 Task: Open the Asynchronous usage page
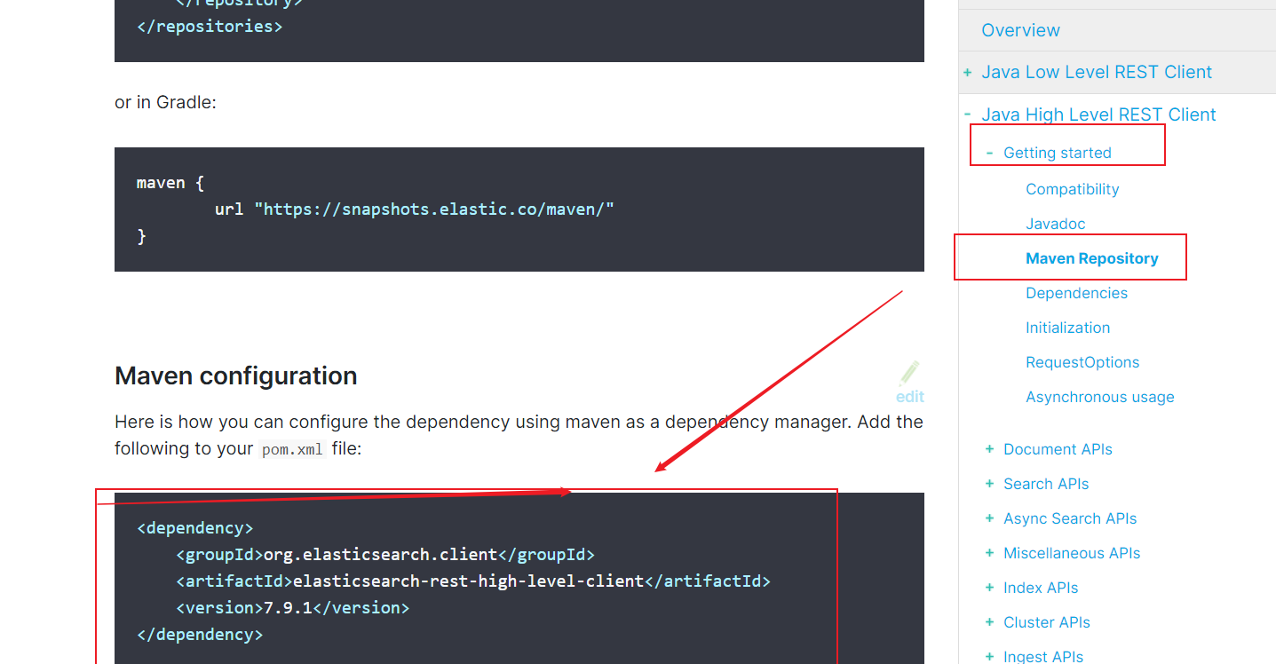(1099, 397)
